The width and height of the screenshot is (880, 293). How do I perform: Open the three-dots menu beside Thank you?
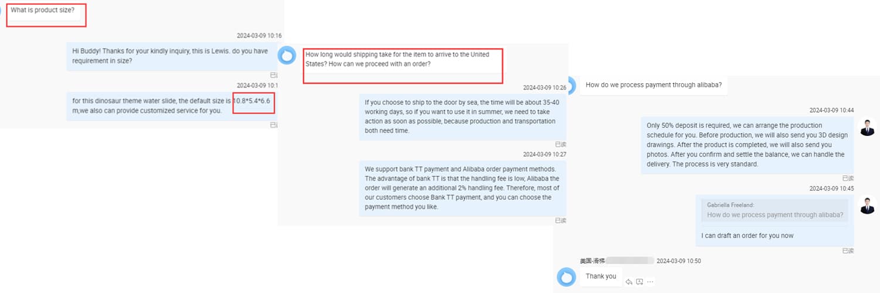[650, 282]
